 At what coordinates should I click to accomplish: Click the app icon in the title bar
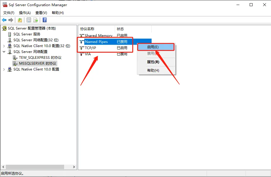[5, 5]
